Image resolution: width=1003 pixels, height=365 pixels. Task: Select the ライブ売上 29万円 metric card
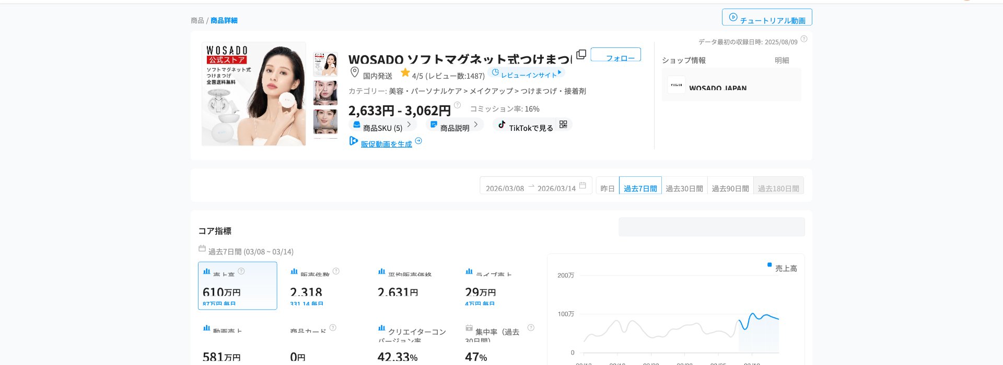click(x=500, y=286)
